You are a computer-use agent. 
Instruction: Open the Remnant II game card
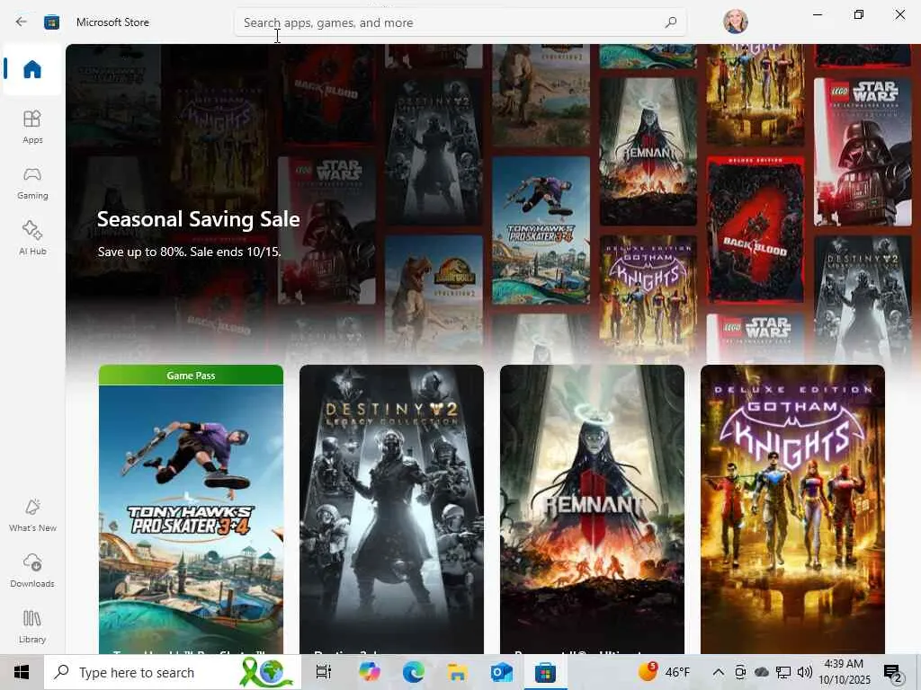coord(592,509)
